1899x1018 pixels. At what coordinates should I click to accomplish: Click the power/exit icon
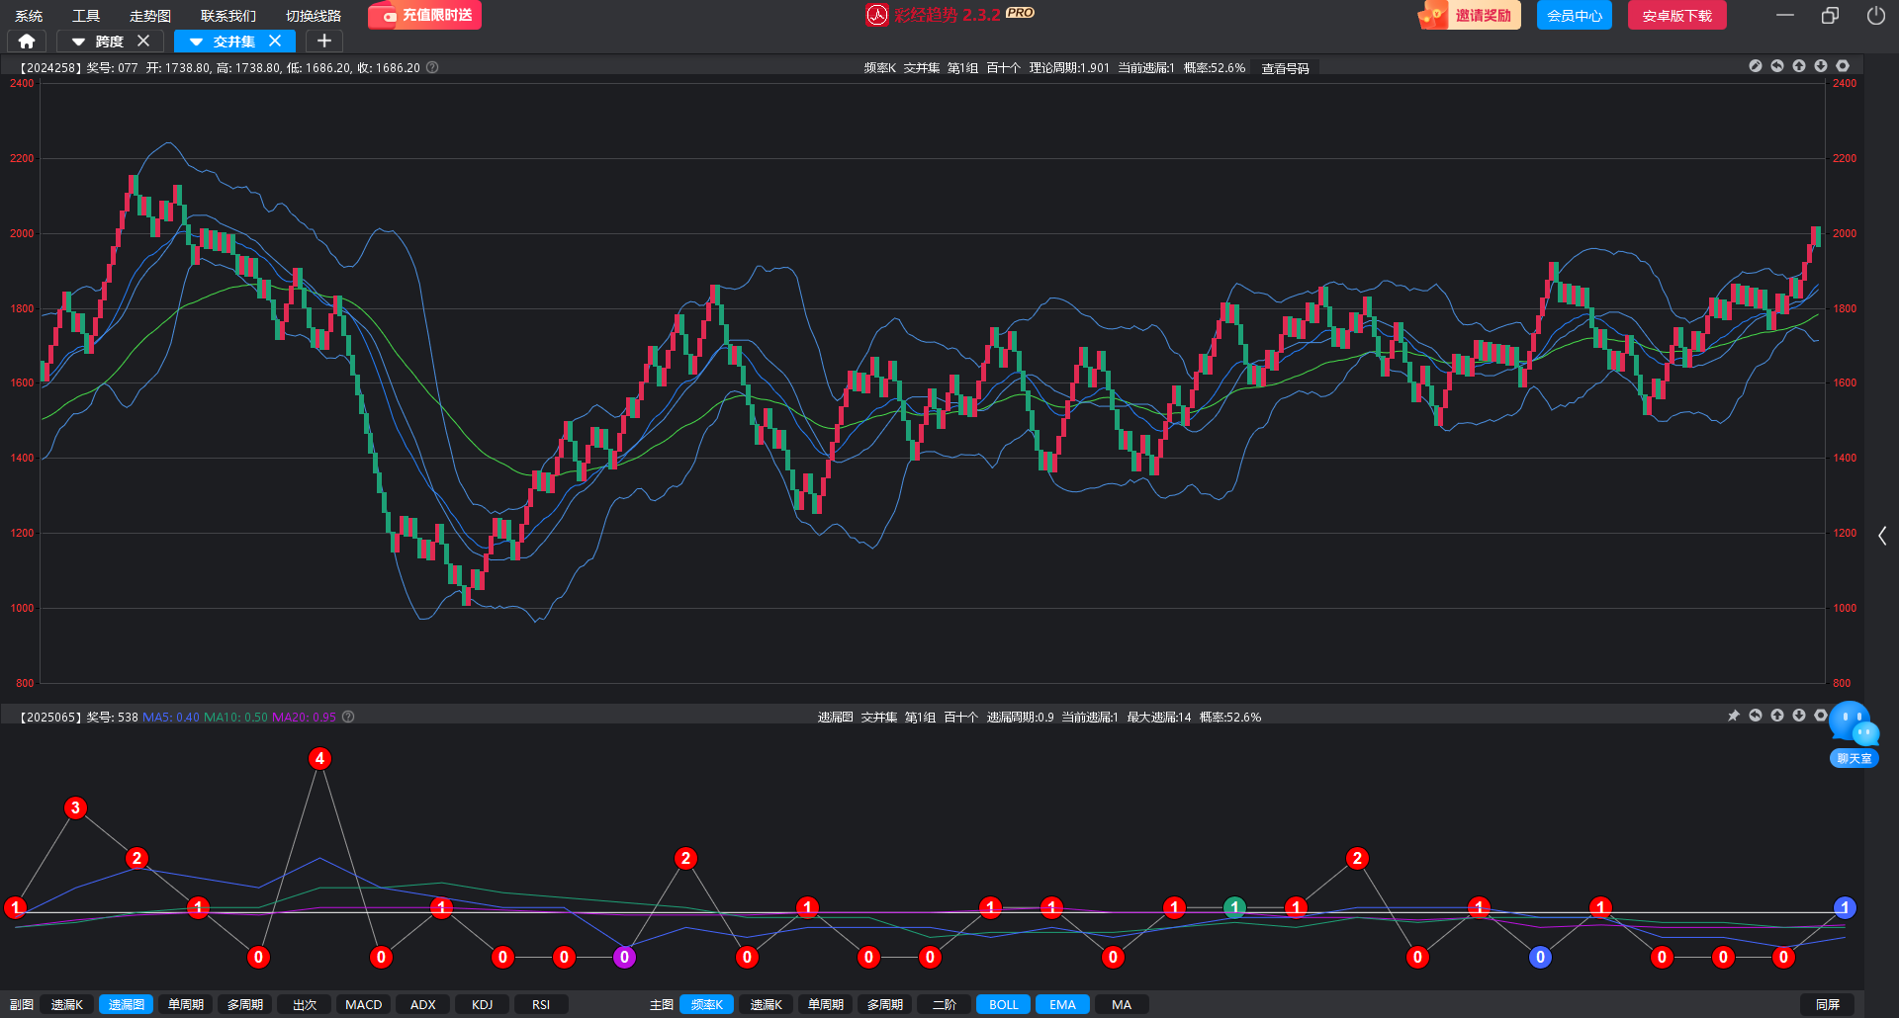pyautogui.click(x=1875, y=15)
